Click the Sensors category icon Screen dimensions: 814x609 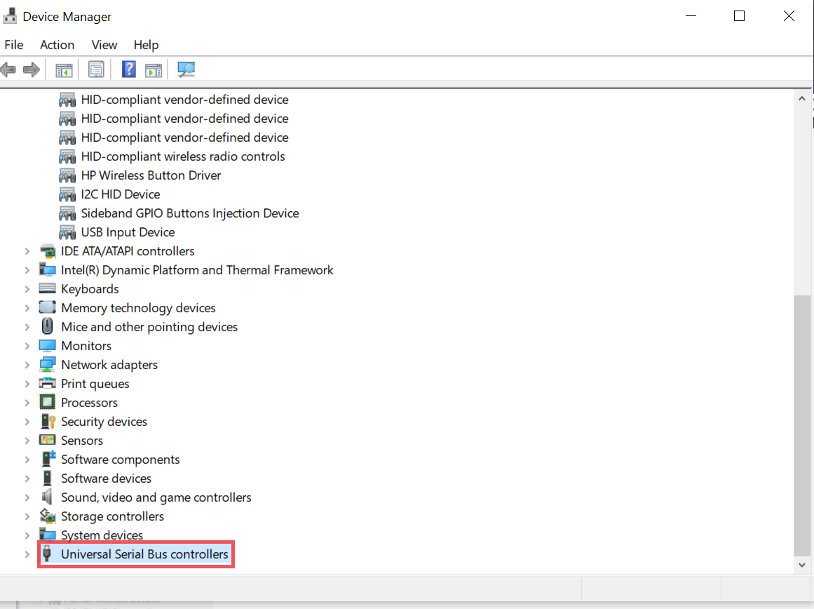[47, 440]
